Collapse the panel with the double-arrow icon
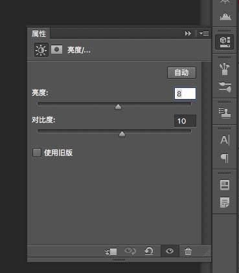 tap(188, 33)
